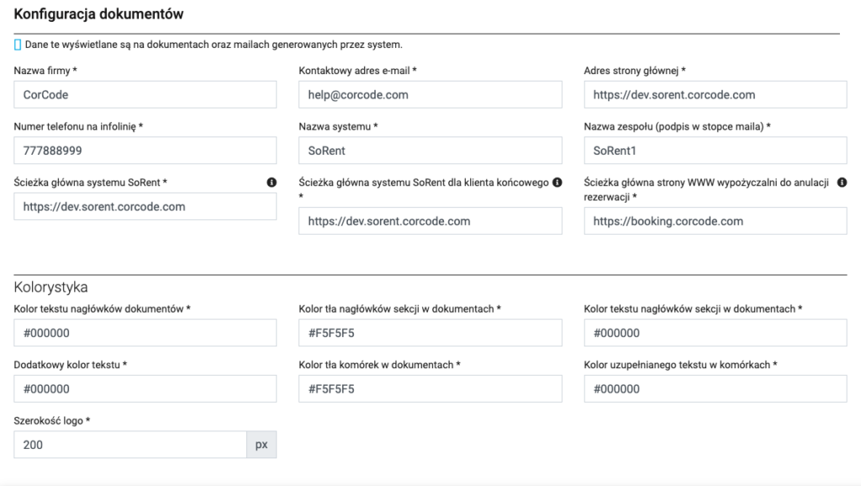The height and width of the screenshot is (486, 861).
Task: Click info icon for anulacji rezerwacji path
Action: click(842, 182)
